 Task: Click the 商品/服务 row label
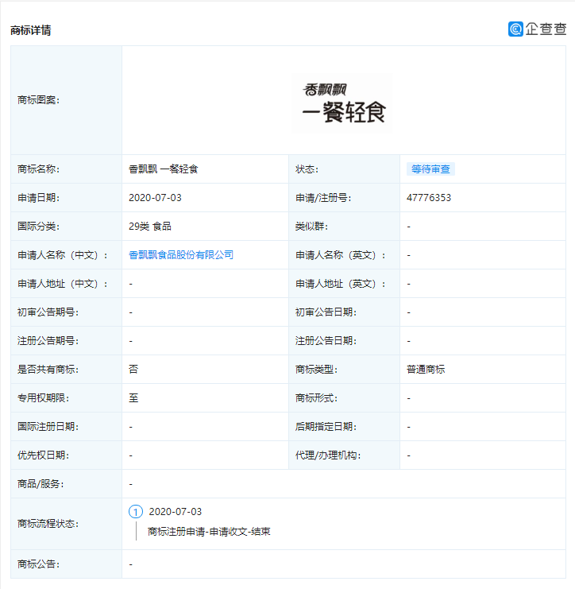41,484
